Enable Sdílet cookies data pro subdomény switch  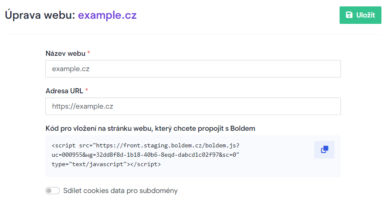point(52,190)
